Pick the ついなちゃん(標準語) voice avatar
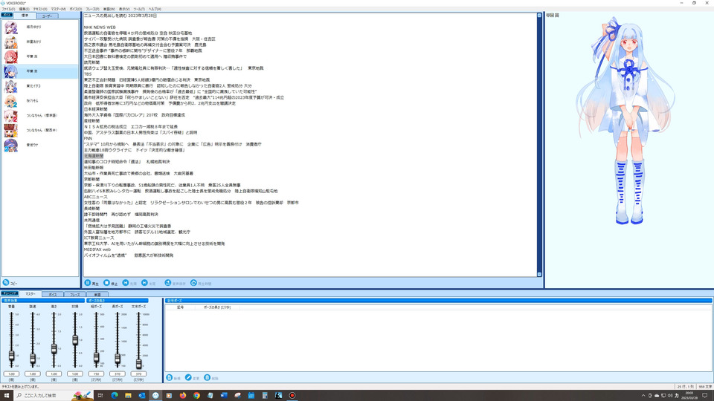Viewport: 714px width, 401px height. point(11,116)
